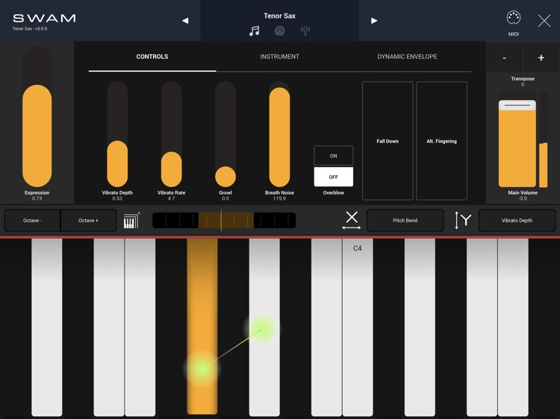
Task: Switch to the CONTROLS tab
Action: click(x=152, y=57)
